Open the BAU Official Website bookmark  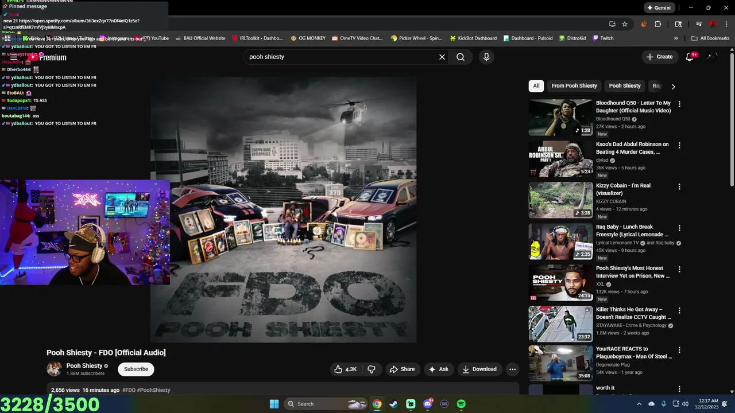199,38
